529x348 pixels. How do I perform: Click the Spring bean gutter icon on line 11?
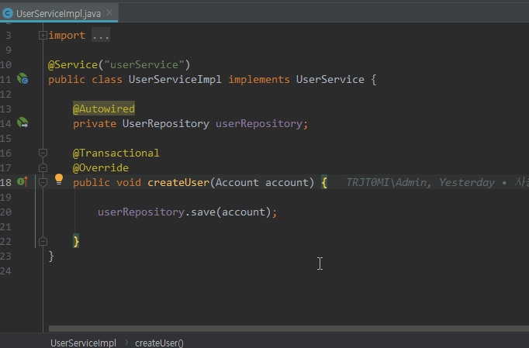pos(22,79)
